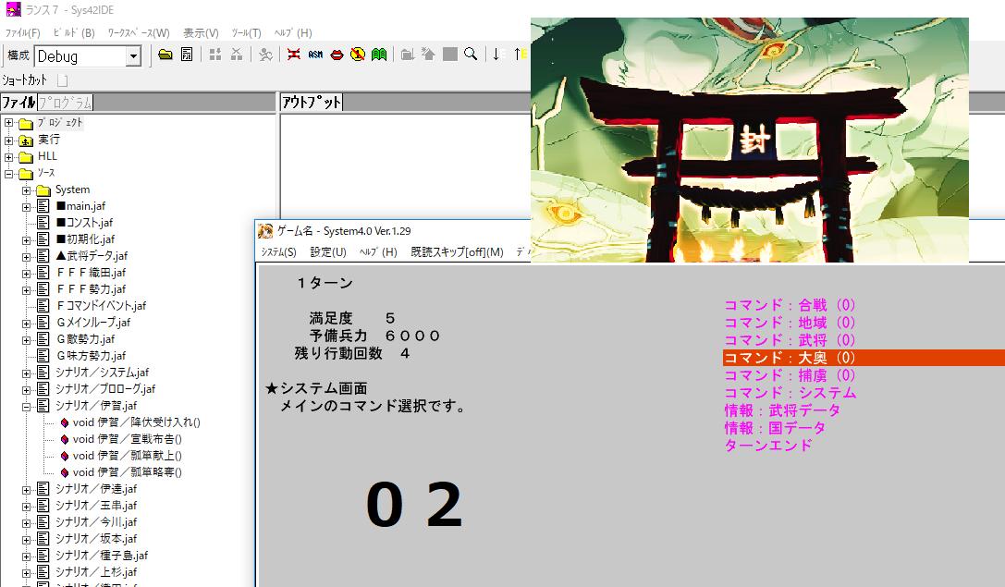Toggle 既読スキップ[off](M) in game window
This screenshot has height=587, width=1005.
pos(457,251)
